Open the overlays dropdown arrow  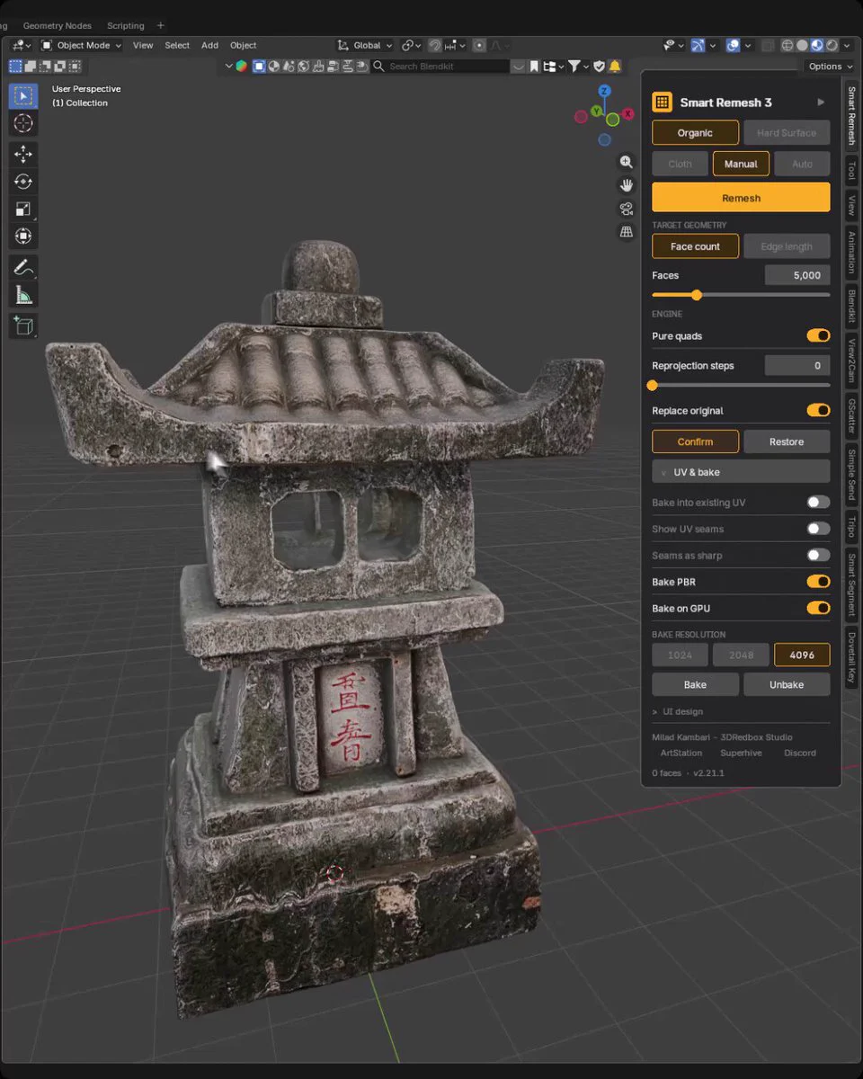coord(748,45)
